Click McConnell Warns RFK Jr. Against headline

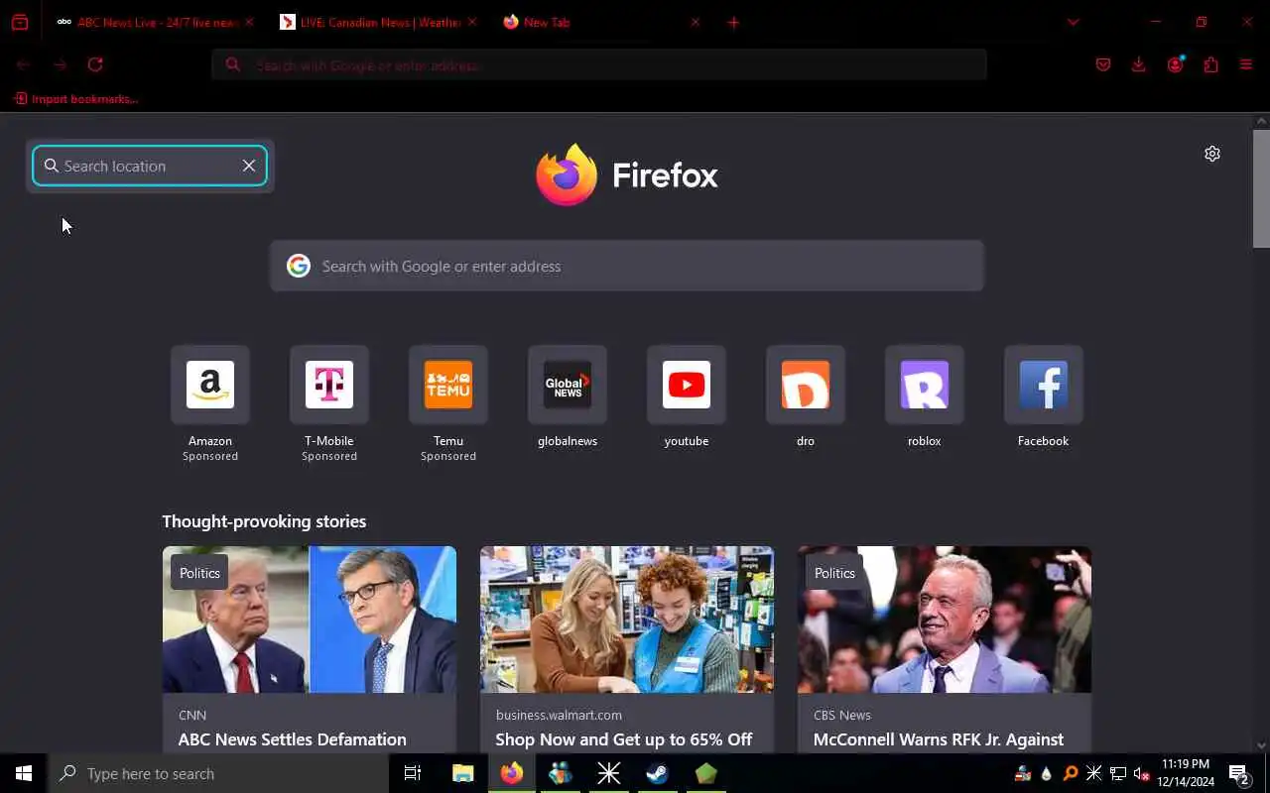point(939,739)
